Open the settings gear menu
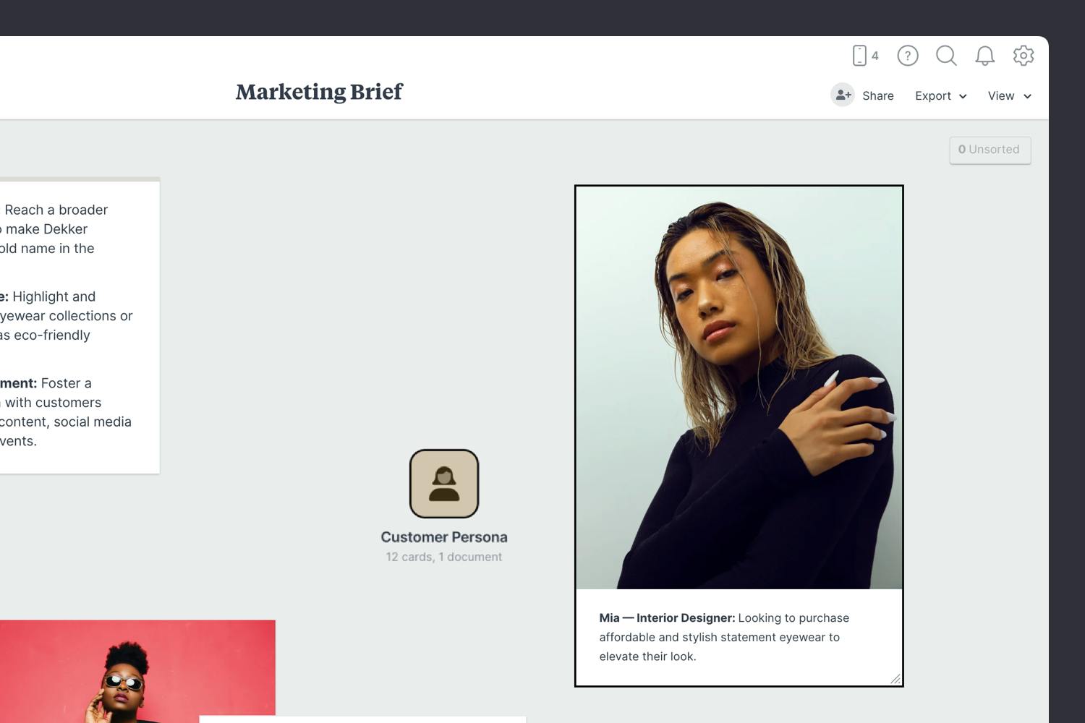Image resolution: width=1085 pixels, height=723 pixels. [1024, 56]
